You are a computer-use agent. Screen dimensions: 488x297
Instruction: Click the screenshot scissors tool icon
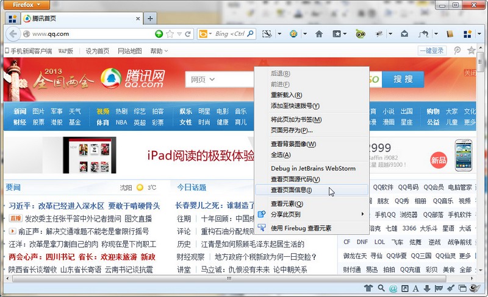click(267, 34)
